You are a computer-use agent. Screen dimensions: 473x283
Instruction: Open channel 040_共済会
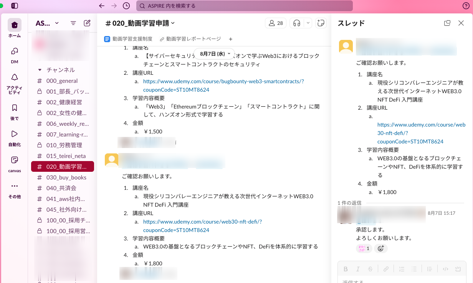coord(63,188)
